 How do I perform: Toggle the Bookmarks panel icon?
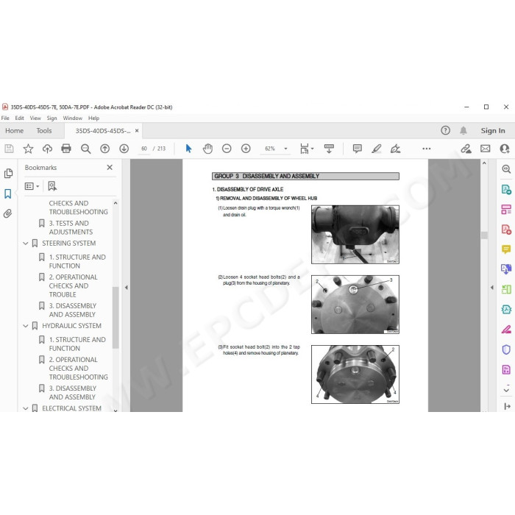[8, 193]
